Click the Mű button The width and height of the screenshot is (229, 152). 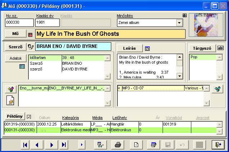[x=15, y=34]
